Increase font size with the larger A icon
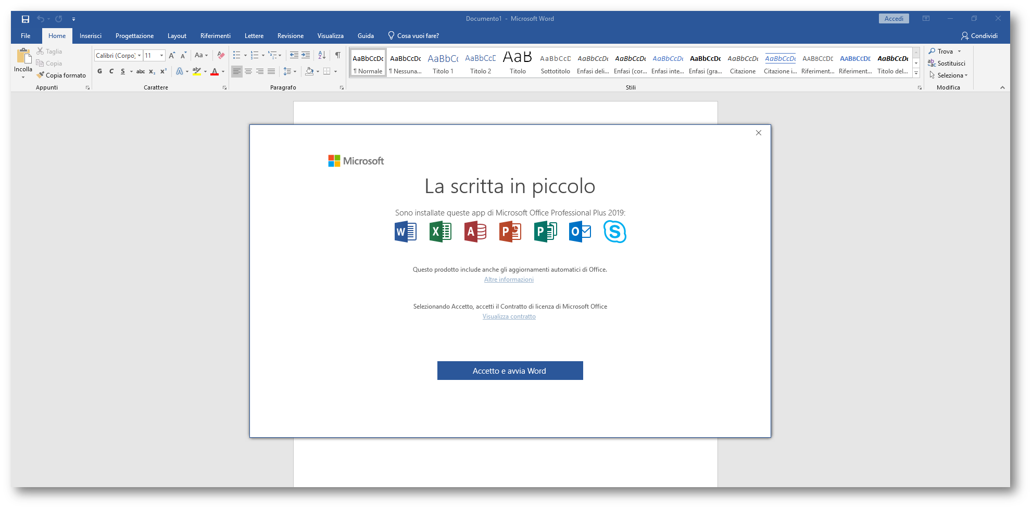The width and height of the screenshot is (1032, 509). click(x=172, y=55)
